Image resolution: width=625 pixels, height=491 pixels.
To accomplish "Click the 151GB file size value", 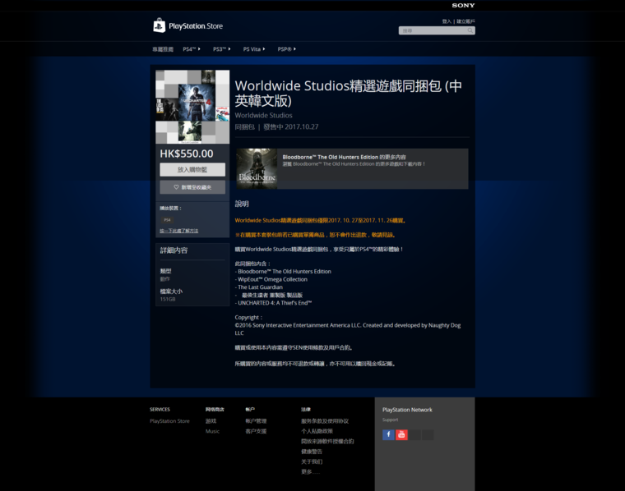I will coord(168,299).
